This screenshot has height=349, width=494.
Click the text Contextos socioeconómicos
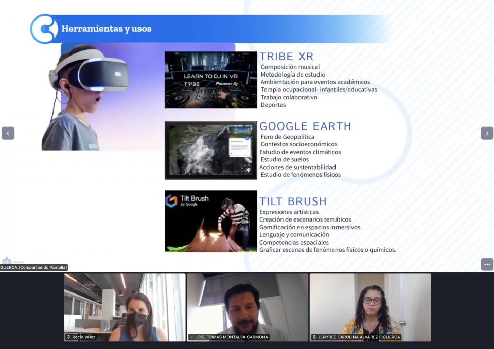click(299, 144)
